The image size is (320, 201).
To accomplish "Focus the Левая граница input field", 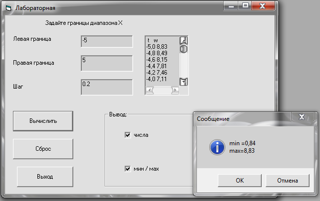I will coord(107,42).
